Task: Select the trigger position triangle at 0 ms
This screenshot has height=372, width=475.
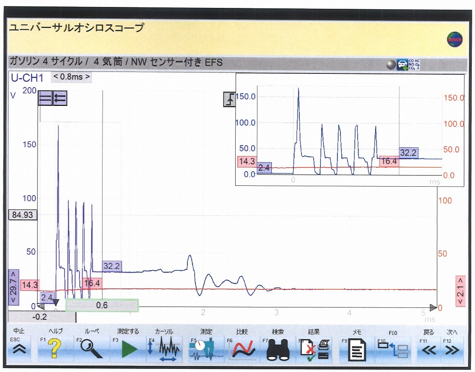Action: [x=56, y=302]
